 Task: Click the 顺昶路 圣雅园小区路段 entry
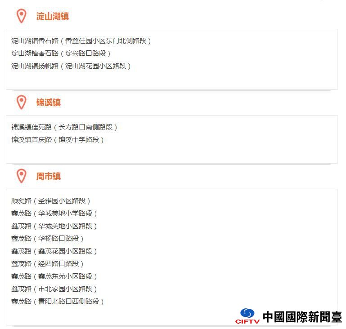pos(50,201)
